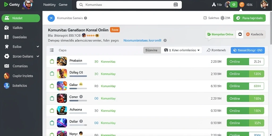Screen dimensions: 272x136
Task: Open the Noomunitmistaes.fosromlll link
Action: (142, 40)
